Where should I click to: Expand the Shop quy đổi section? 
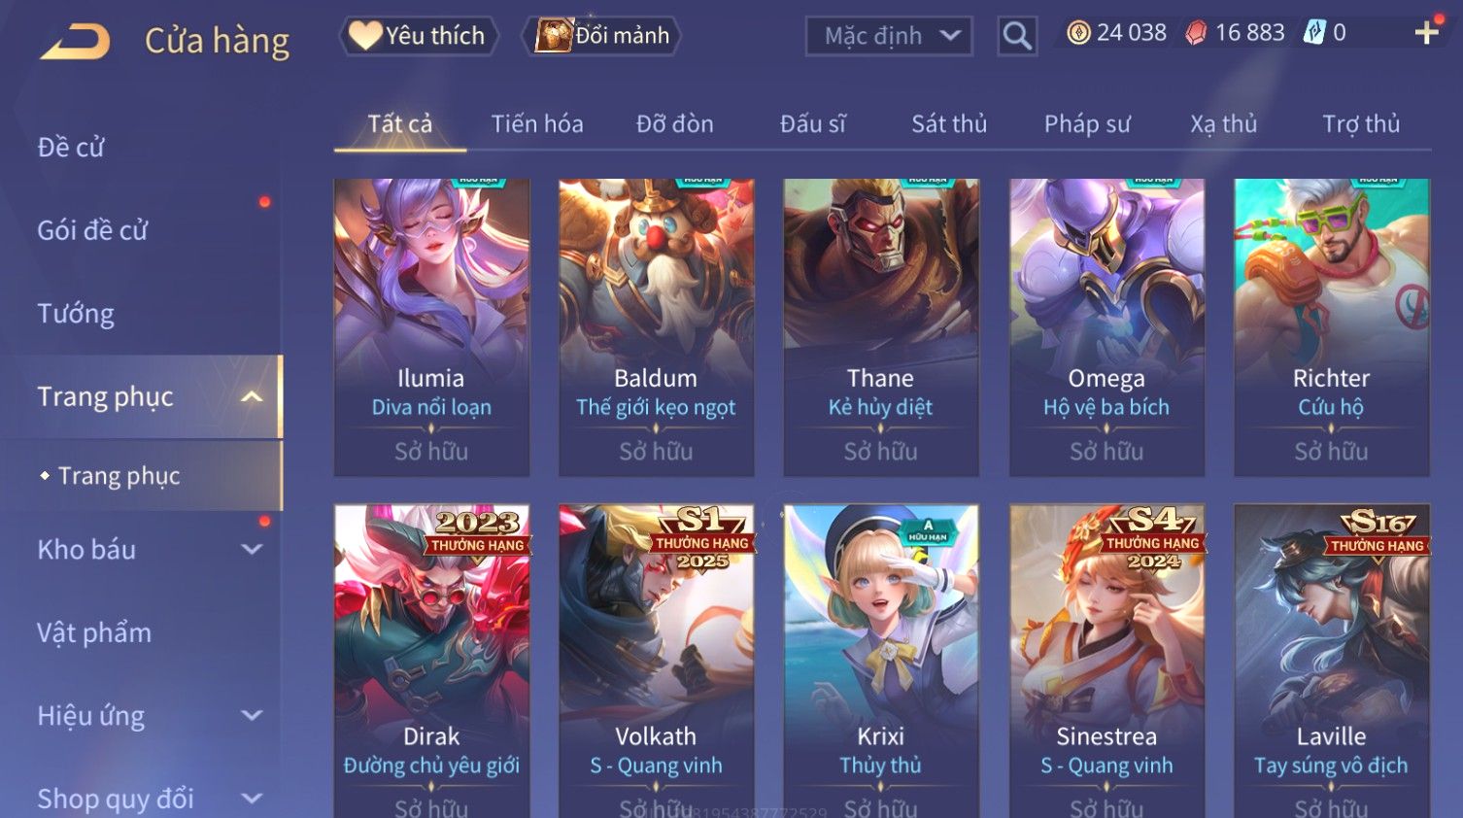(252, 799)
